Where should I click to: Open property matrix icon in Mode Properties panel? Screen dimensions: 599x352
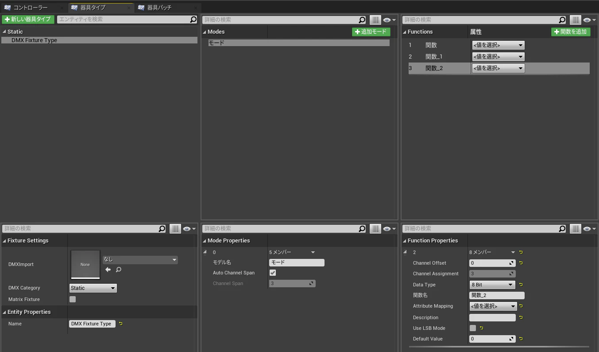pyautogui.click(x=375, y=229)
